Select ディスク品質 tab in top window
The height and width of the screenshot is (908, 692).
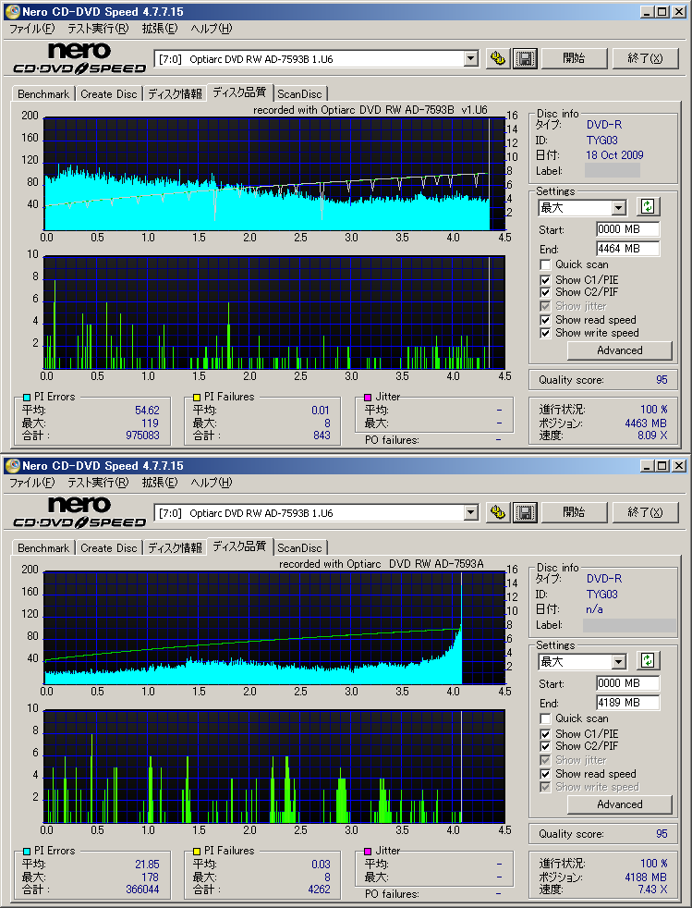pyautogui.click(x=239, y=92)
